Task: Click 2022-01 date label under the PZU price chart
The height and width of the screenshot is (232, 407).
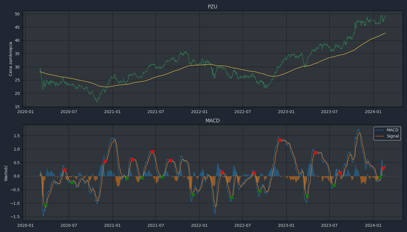Action: click(x=199, y=112)
